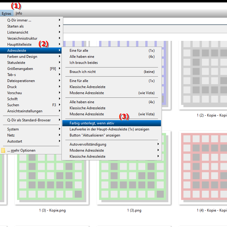Open the Statusleiste submenu
227x227 pixels.
pos(31,63)
